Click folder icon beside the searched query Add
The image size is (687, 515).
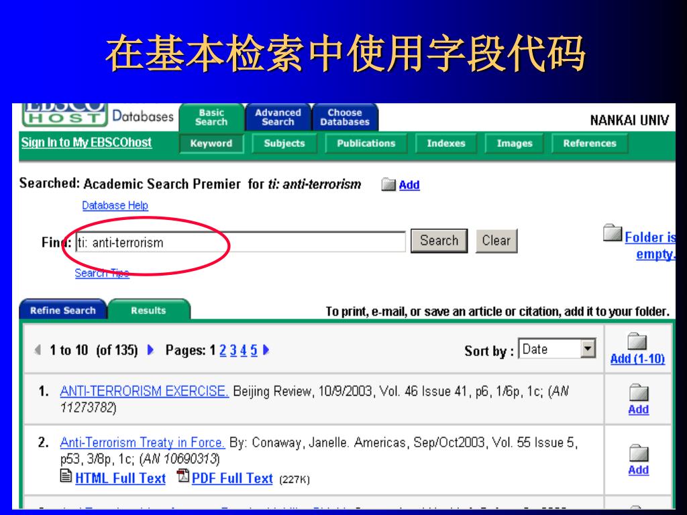[x=388, y=184]
